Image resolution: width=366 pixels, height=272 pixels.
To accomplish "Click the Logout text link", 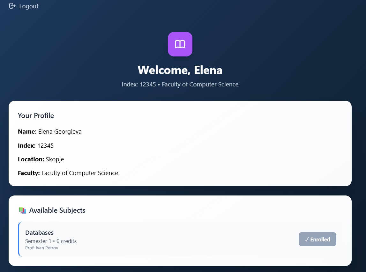I will (x=29, y=6).
